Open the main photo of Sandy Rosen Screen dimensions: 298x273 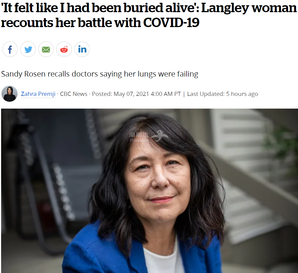point(149,191)
